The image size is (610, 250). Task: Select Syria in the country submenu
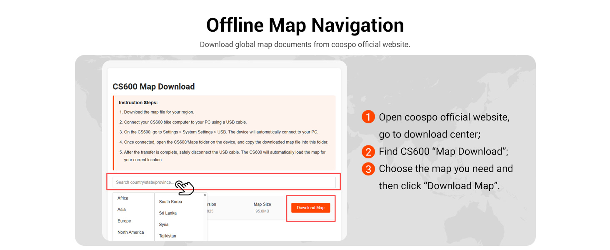click(164, 225)
